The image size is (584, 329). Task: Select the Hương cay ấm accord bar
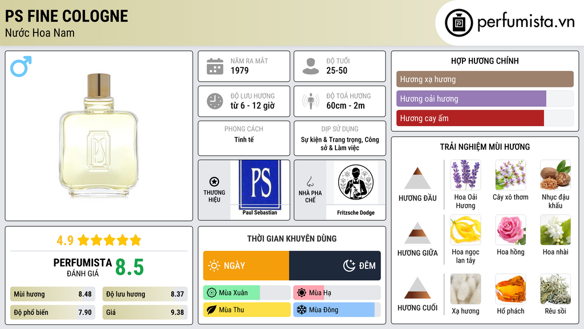(485, 118)
